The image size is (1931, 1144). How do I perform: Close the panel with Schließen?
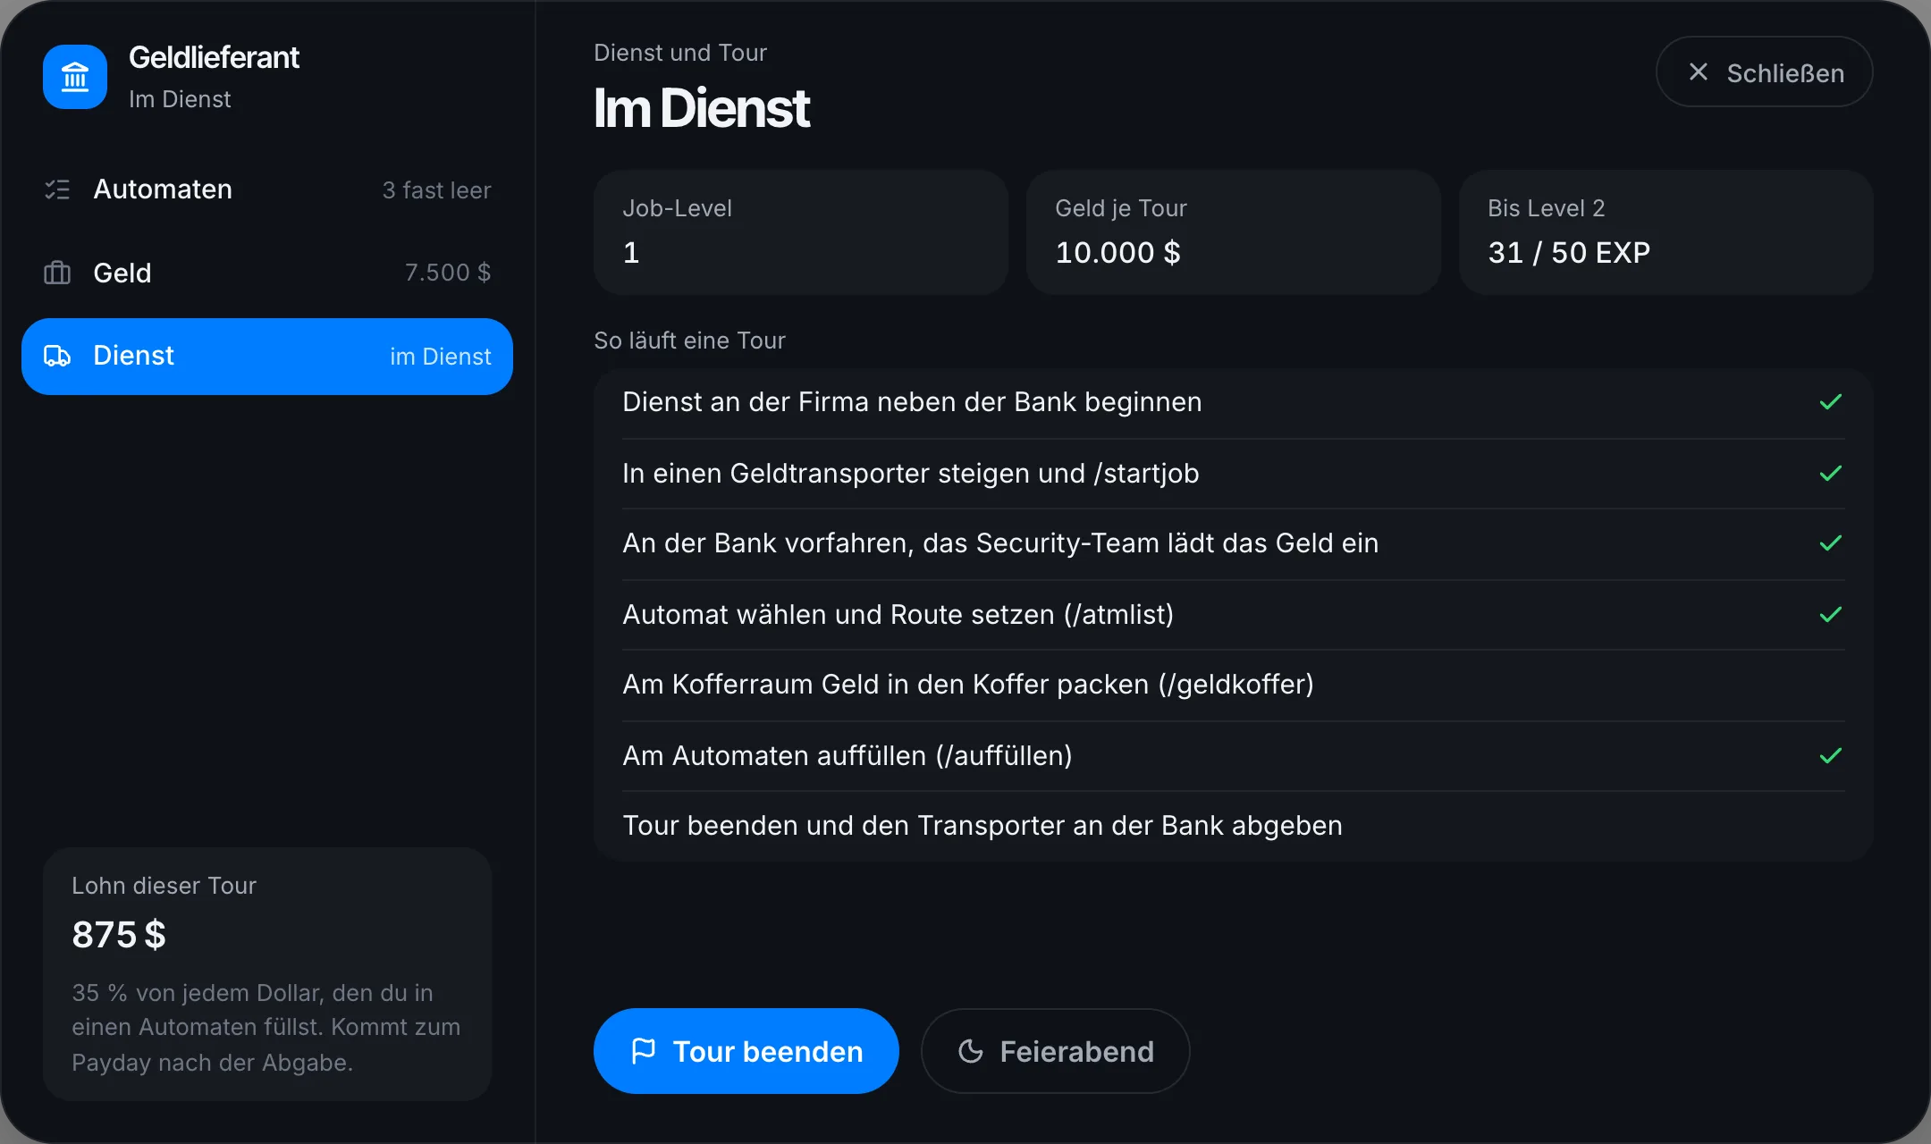(x=1765, y=72)
